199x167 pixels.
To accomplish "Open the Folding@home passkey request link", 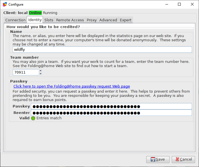I will point(72,86).
